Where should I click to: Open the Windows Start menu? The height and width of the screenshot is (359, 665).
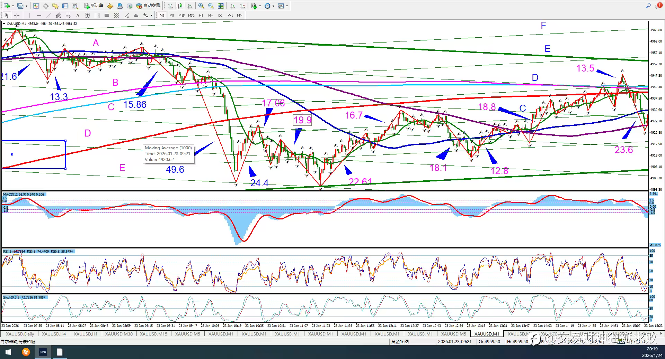coord(8,352)
